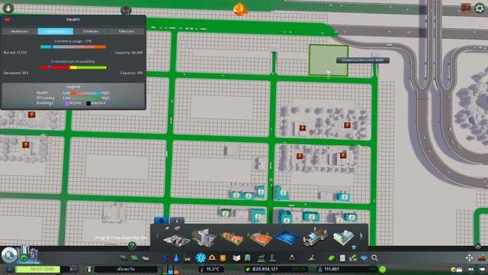Screen dimensions: 488x275
Task: Select the second tall grey building thumbnail
Action: [x=204, y=238]
